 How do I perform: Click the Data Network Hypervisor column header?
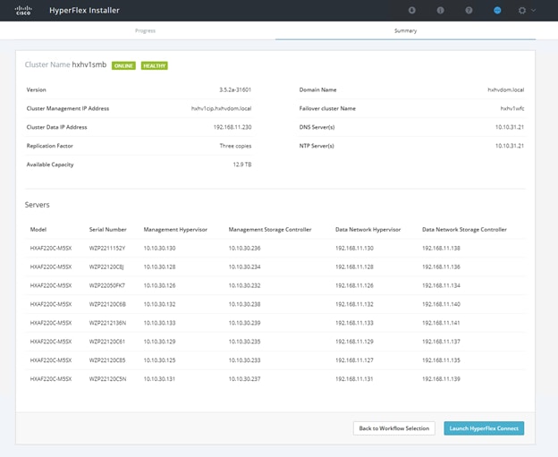[x=368, y=230]
